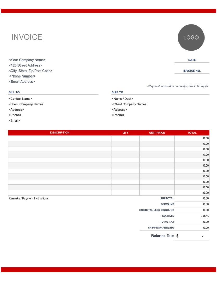Click the Remarks / Payment Instructions label
The image size is (217, 281).
coord(29,198)
